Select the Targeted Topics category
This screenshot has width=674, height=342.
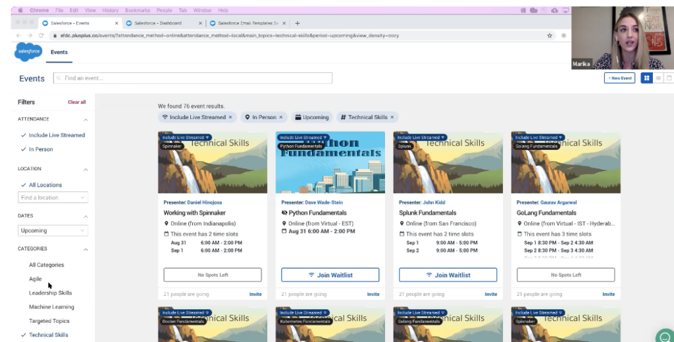(49, 320)
